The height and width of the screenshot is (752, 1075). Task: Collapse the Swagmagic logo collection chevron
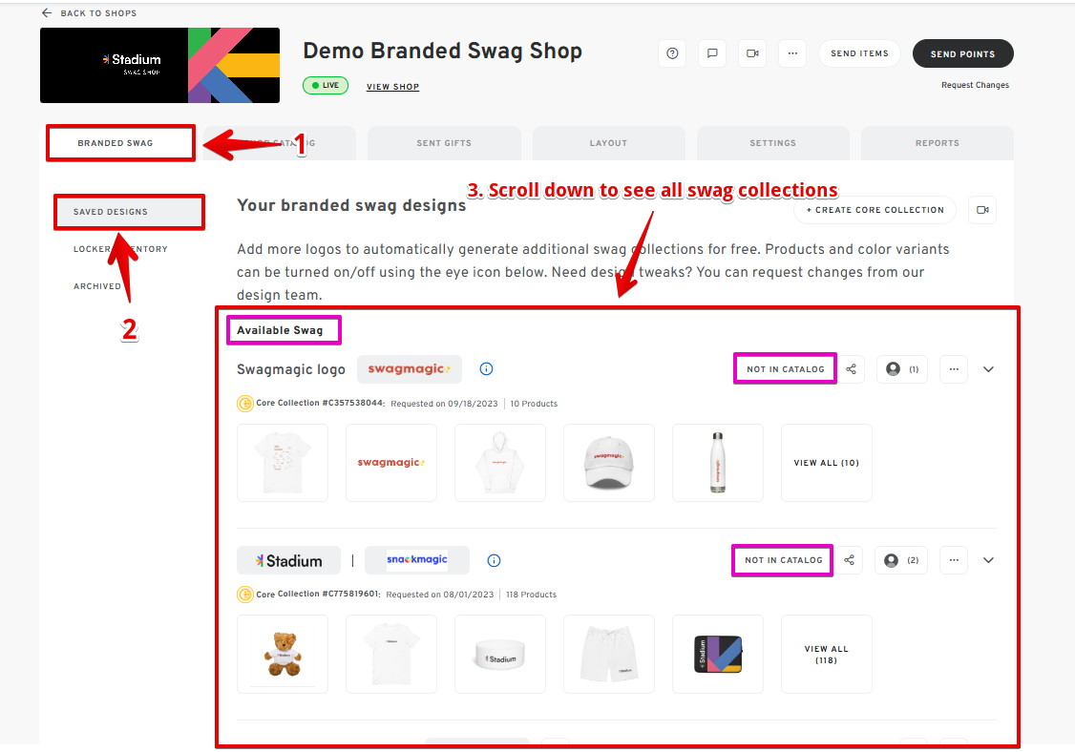click(988, 369)
